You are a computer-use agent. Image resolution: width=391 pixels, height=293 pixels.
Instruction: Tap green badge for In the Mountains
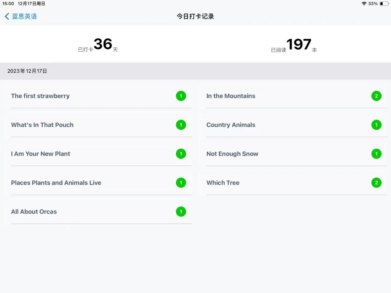(x=376, y=96)
